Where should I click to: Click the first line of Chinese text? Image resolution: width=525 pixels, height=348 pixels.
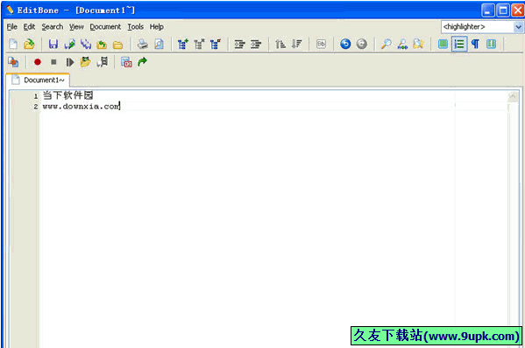pyautogui.click(x=67, y=95)
